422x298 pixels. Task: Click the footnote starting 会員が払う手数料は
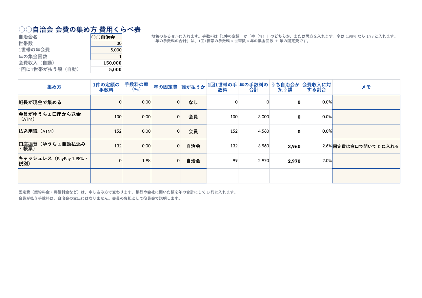pyautogui.click(x=100, y=198)
